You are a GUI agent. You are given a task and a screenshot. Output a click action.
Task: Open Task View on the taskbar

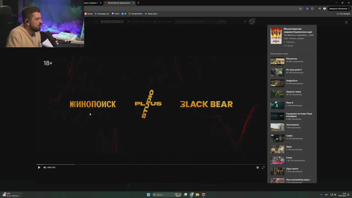pos(186,195)
